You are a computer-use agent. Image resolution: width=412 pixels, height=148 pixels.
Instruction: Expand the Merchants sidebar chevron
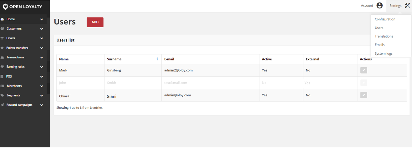point(42,86)
